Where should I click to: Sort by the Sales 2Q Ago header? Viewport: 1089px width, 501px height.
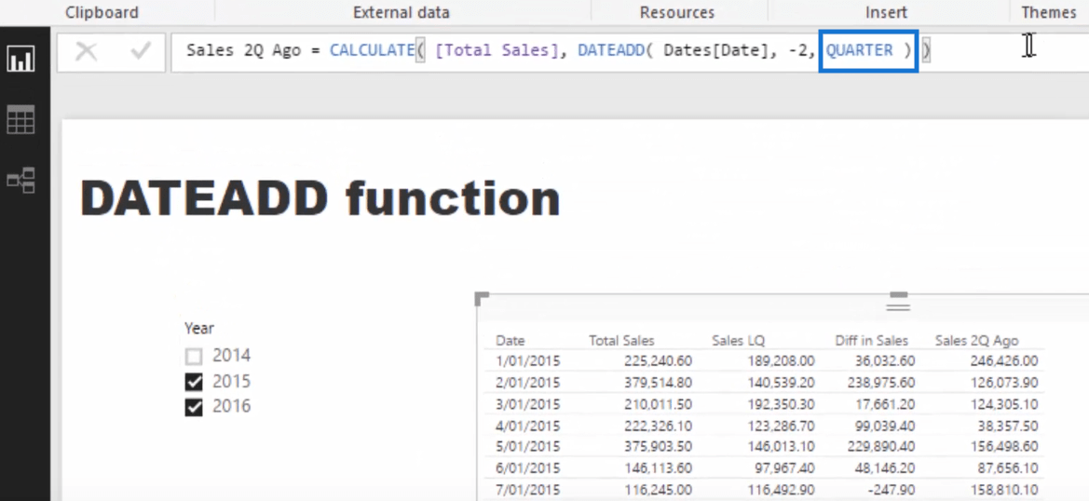pos(976,341)
